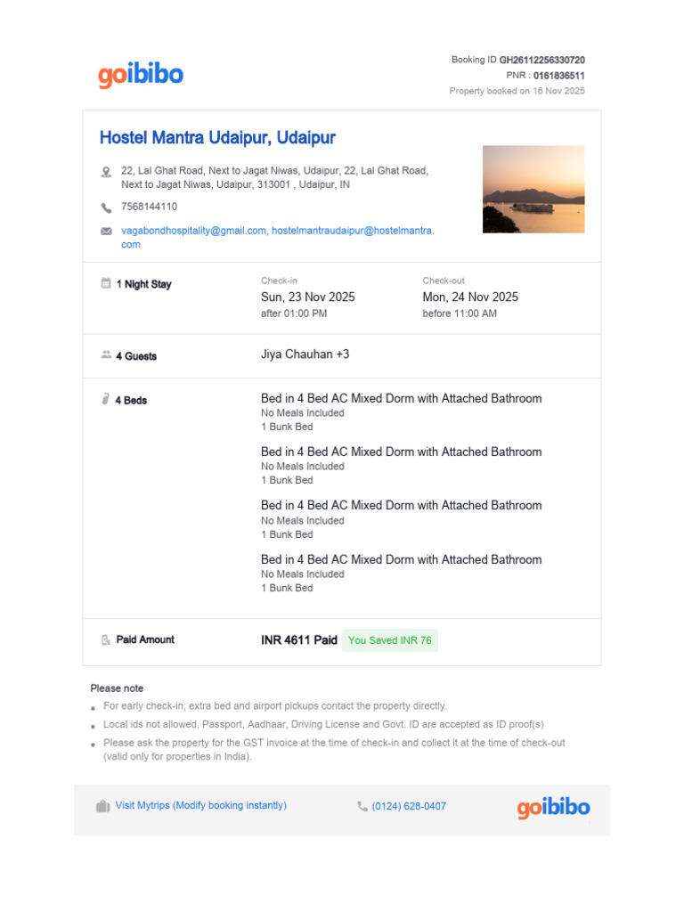Click the Paid Amount label
Image resolution: width=684 pixels, height=912 pixels.
pos(145,639)
